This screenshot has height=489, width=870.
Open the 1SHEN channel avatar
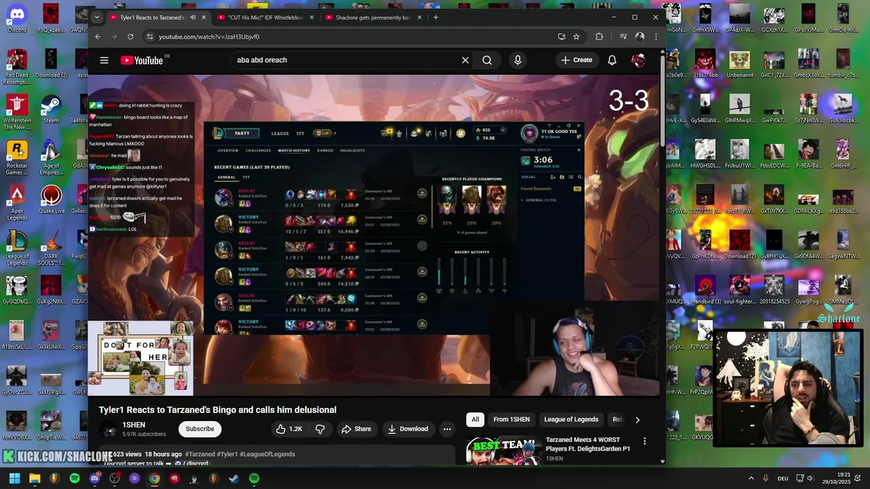click(x=109, y=429)
